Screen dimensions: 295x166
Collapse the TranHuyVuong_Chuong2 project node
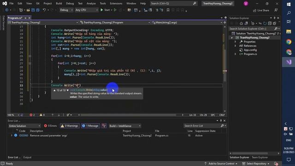coord(232,38)
